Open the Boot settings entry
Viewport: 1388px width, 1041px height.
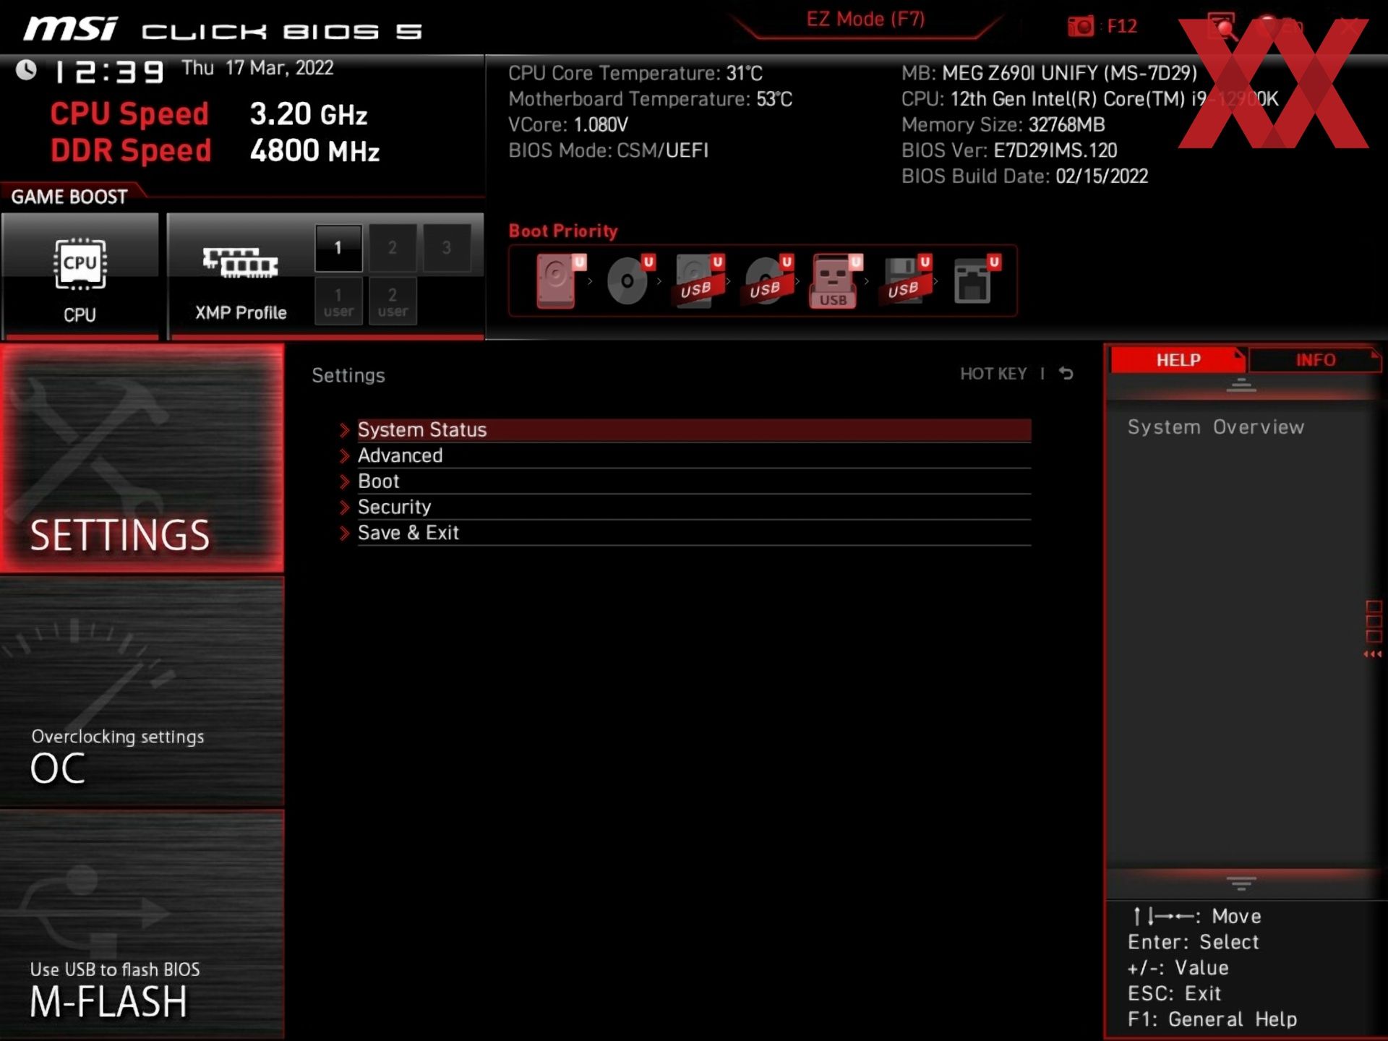(694, 481)
